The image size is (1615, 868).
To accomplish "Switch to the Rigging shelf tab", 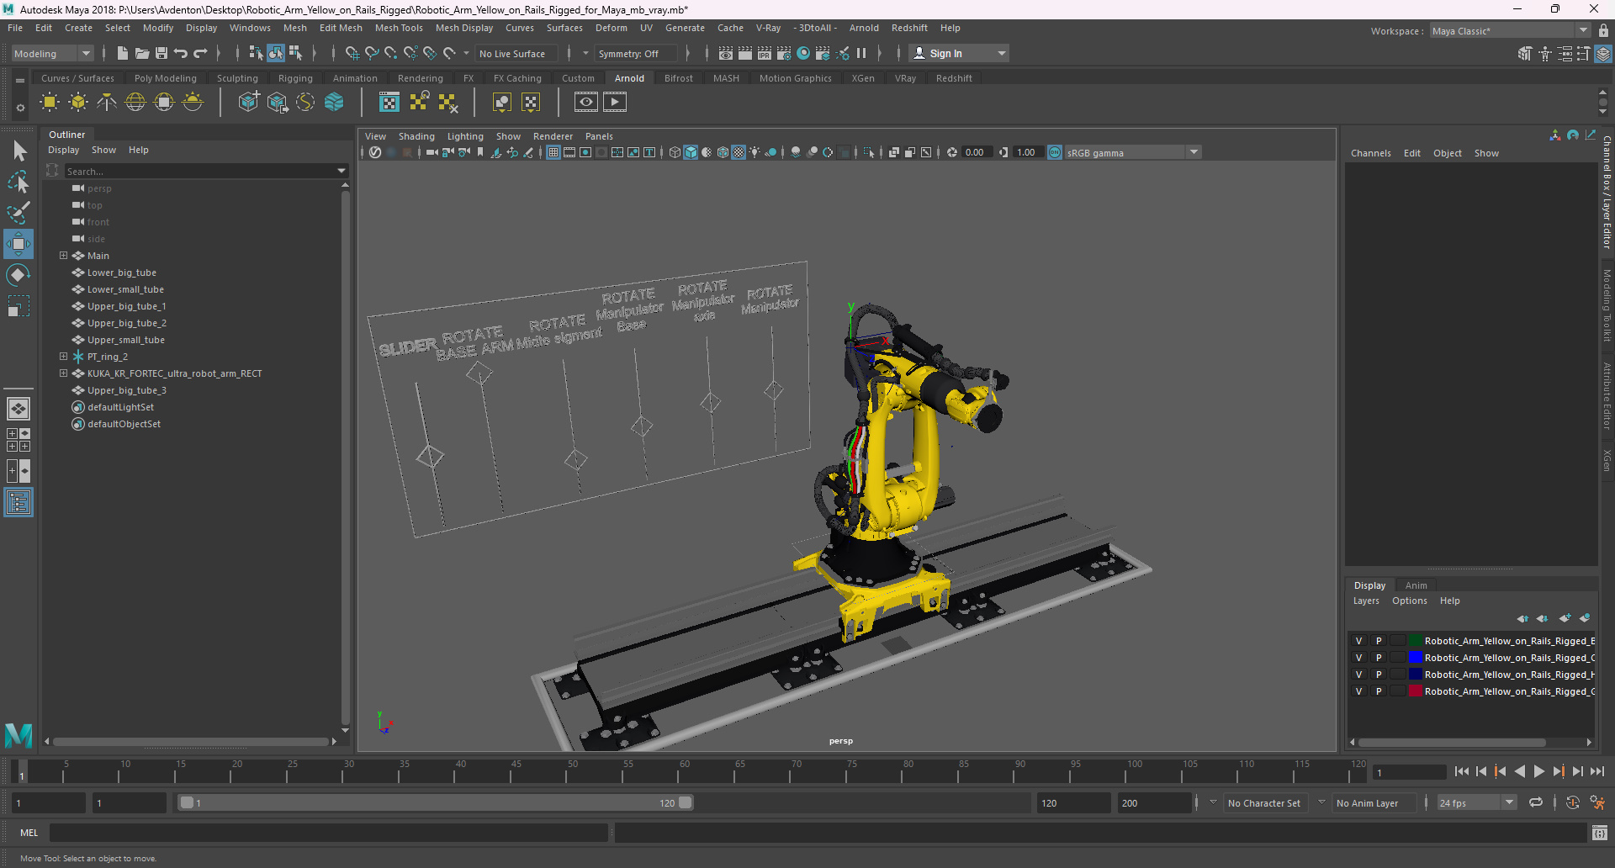I will (x=295, y=78).
